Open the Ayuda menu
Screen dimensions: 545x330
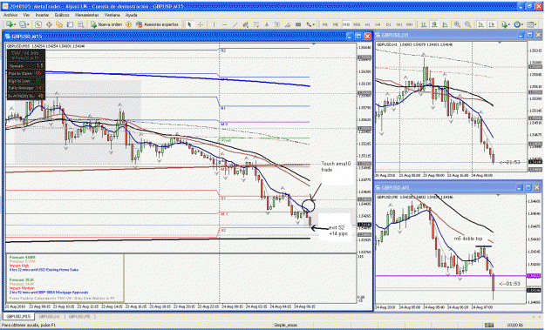coord(131,15)
